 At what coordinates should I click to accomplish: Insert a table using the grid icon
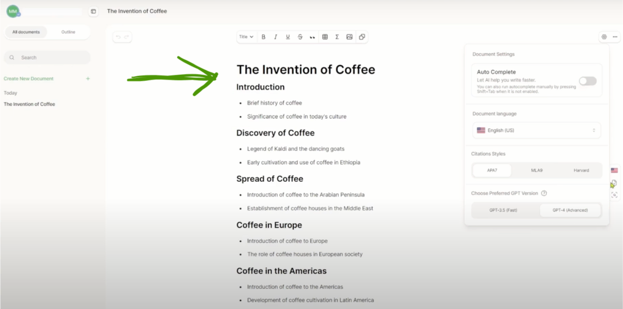(325, 37)
